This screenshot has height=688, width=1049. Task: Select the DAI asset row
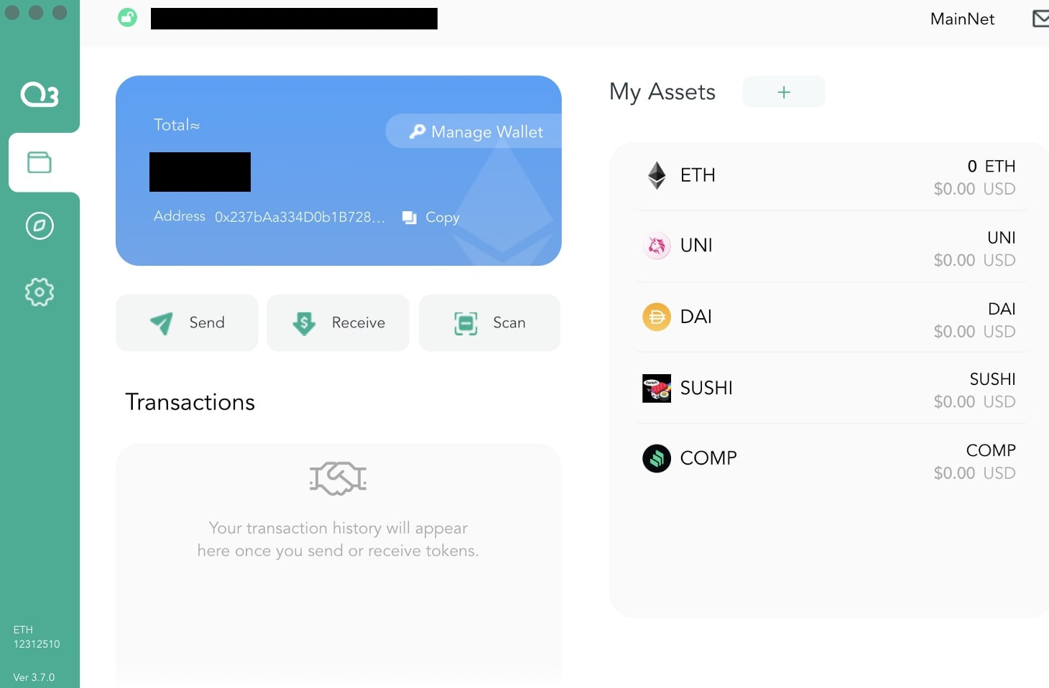pyautogui.click(x=831, y=318)
